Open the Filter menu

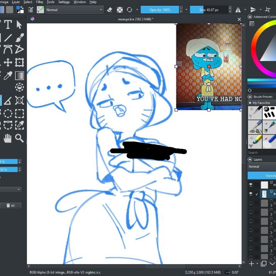(39, 2)
